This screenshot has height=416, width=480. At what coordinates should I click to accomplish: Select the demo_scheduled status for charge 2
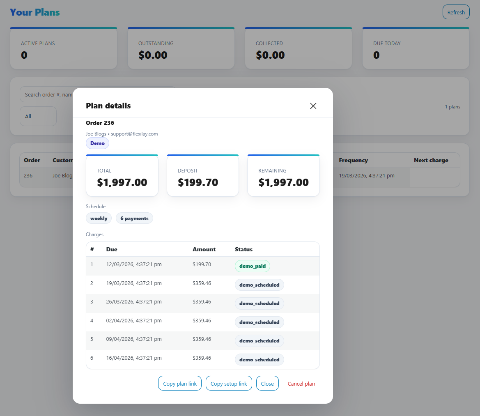(x=259, y=285)
